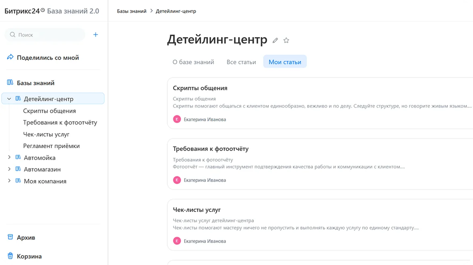The width and height of the screenshot is (473, 265).
Task: Click the book icon of Моя компания row
Action: [x=18, y=181]
